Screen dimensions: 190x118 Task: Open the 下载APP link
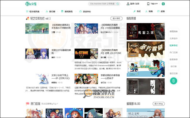pos(154,4)
